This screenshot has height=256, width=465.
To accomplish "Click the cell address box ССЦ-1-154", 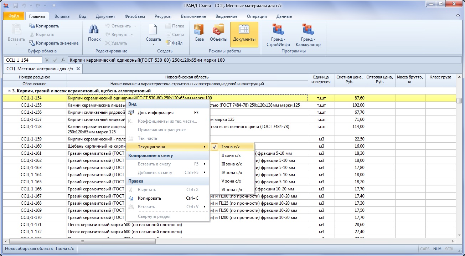I will (23, 60).
